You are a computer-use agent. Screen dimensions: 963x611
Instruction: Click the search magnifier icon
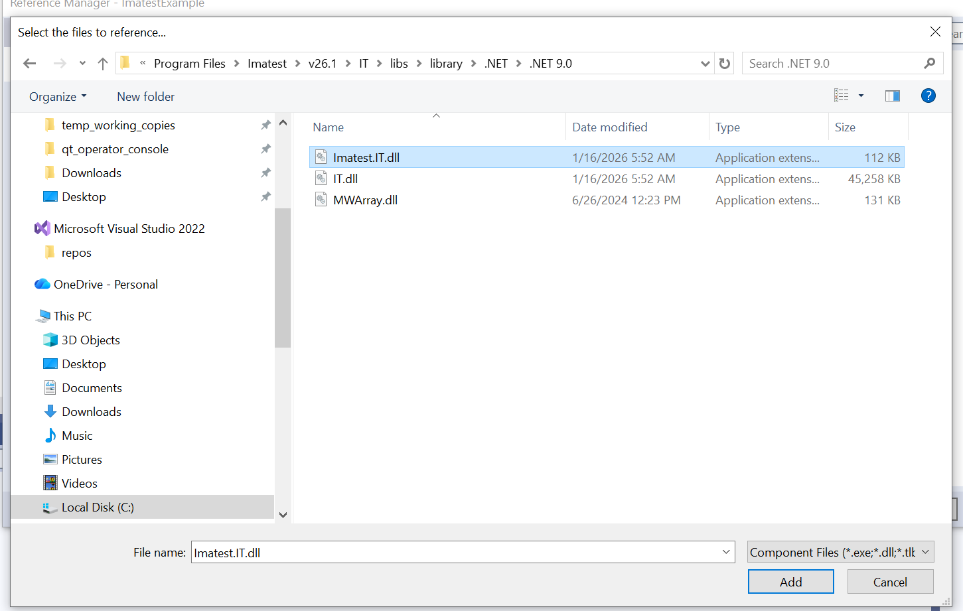click(929, 64)
